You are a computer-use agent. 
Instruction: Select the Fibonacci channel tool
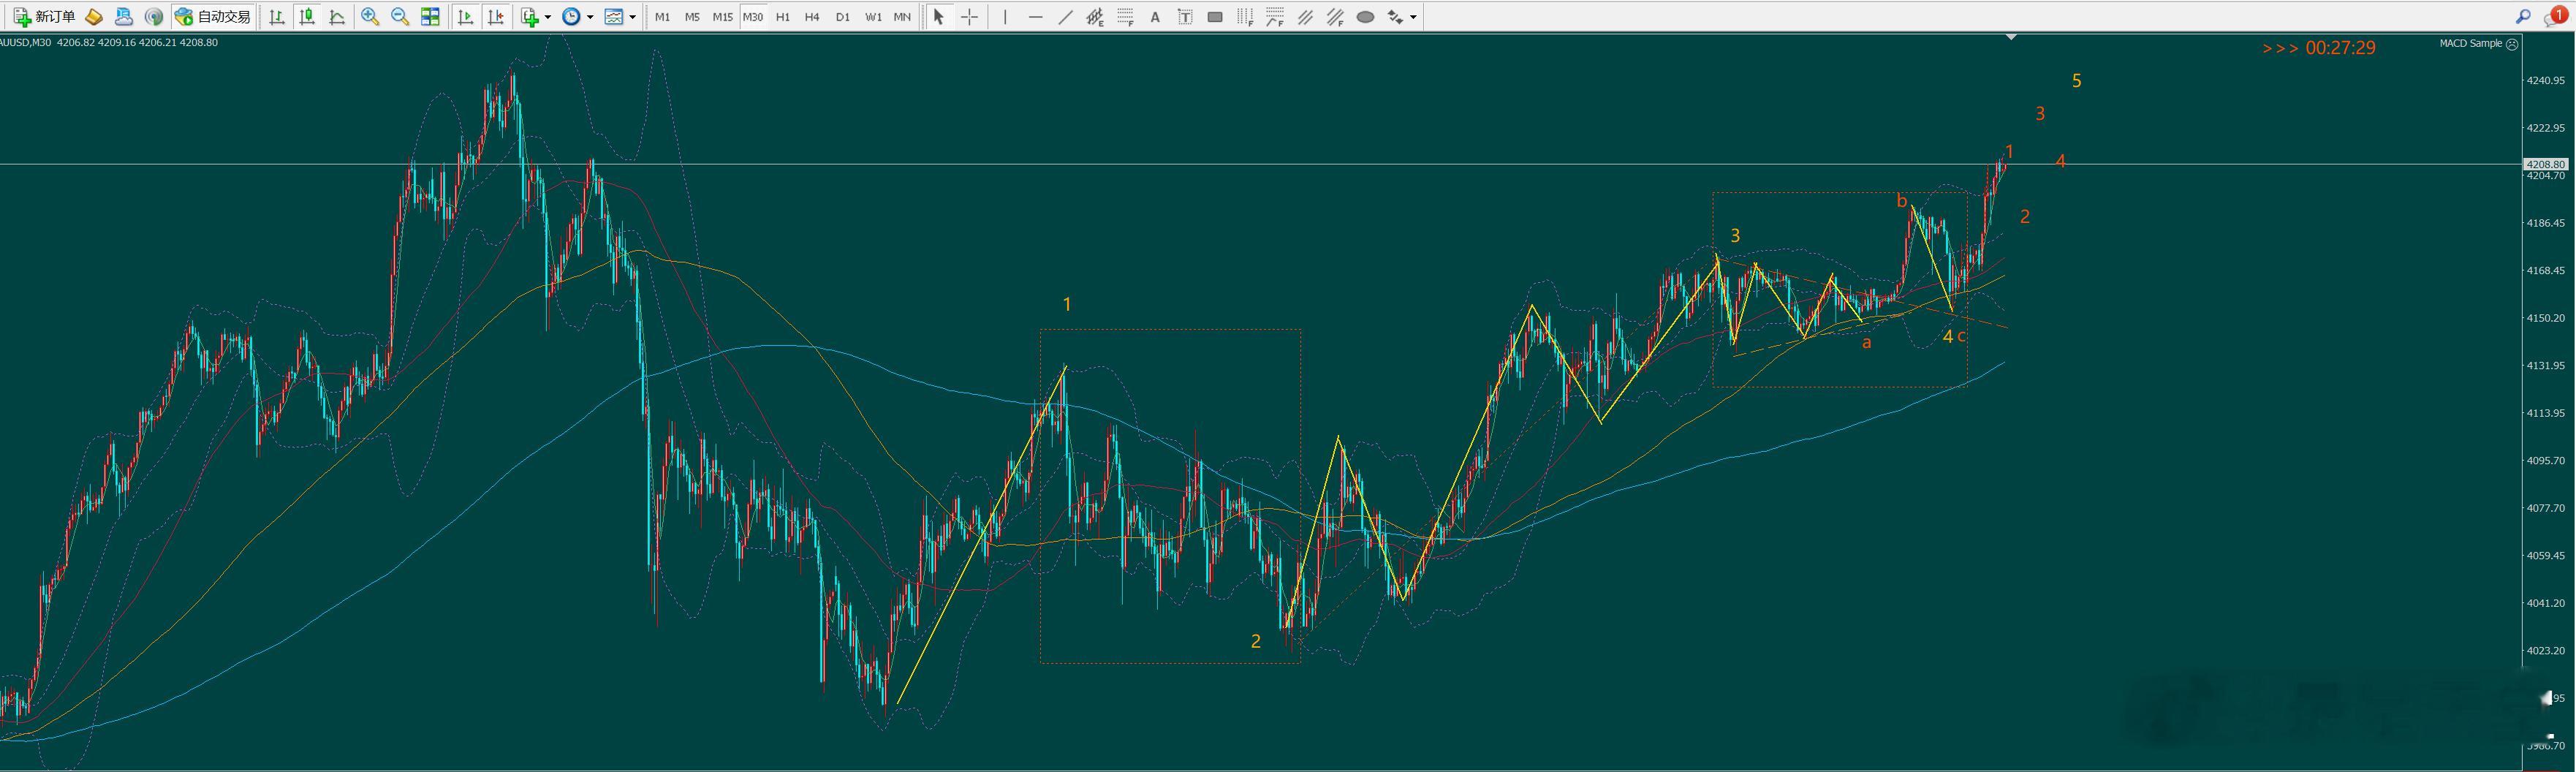[x=1335, y=17]
